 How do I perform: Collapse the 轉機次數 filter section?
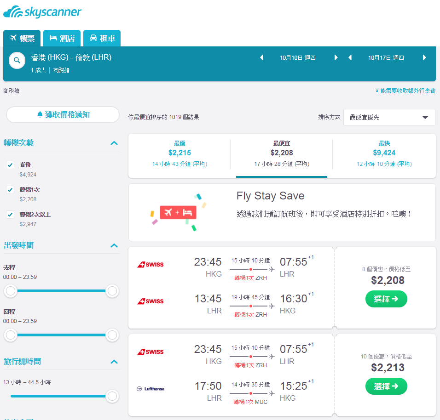pyautogui.click(x=114, y=143)
